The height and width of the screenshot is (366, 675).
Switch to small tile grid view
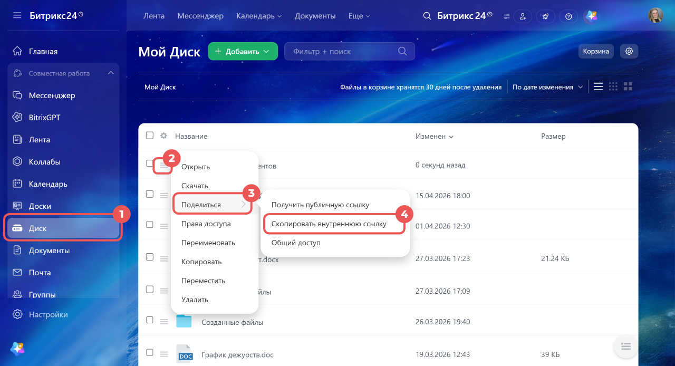tap(613, 86)
